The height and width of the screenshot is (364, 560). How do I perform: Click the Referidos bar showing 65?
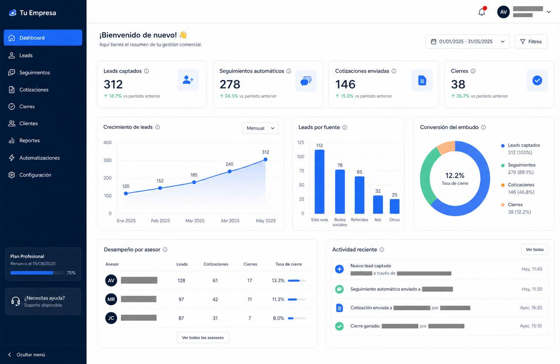point(359,195)
